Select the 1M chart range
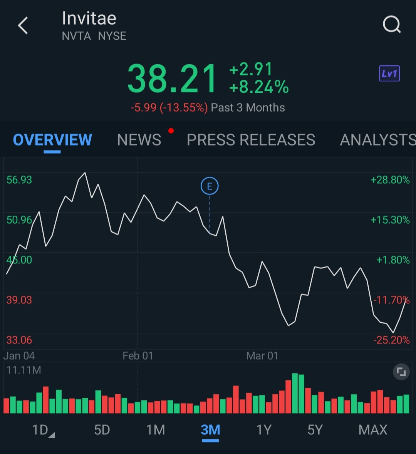The width and height of the screenshot is (416, 454). (x=156, y=430)
